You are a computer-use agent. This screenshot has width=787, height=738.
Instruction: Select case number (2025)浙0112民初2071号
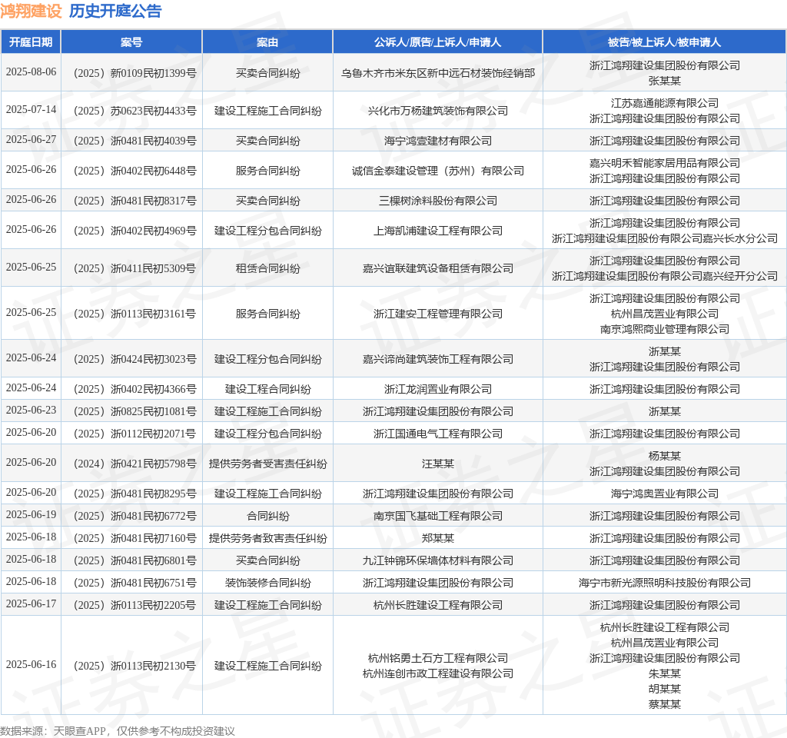click(134, 434)
